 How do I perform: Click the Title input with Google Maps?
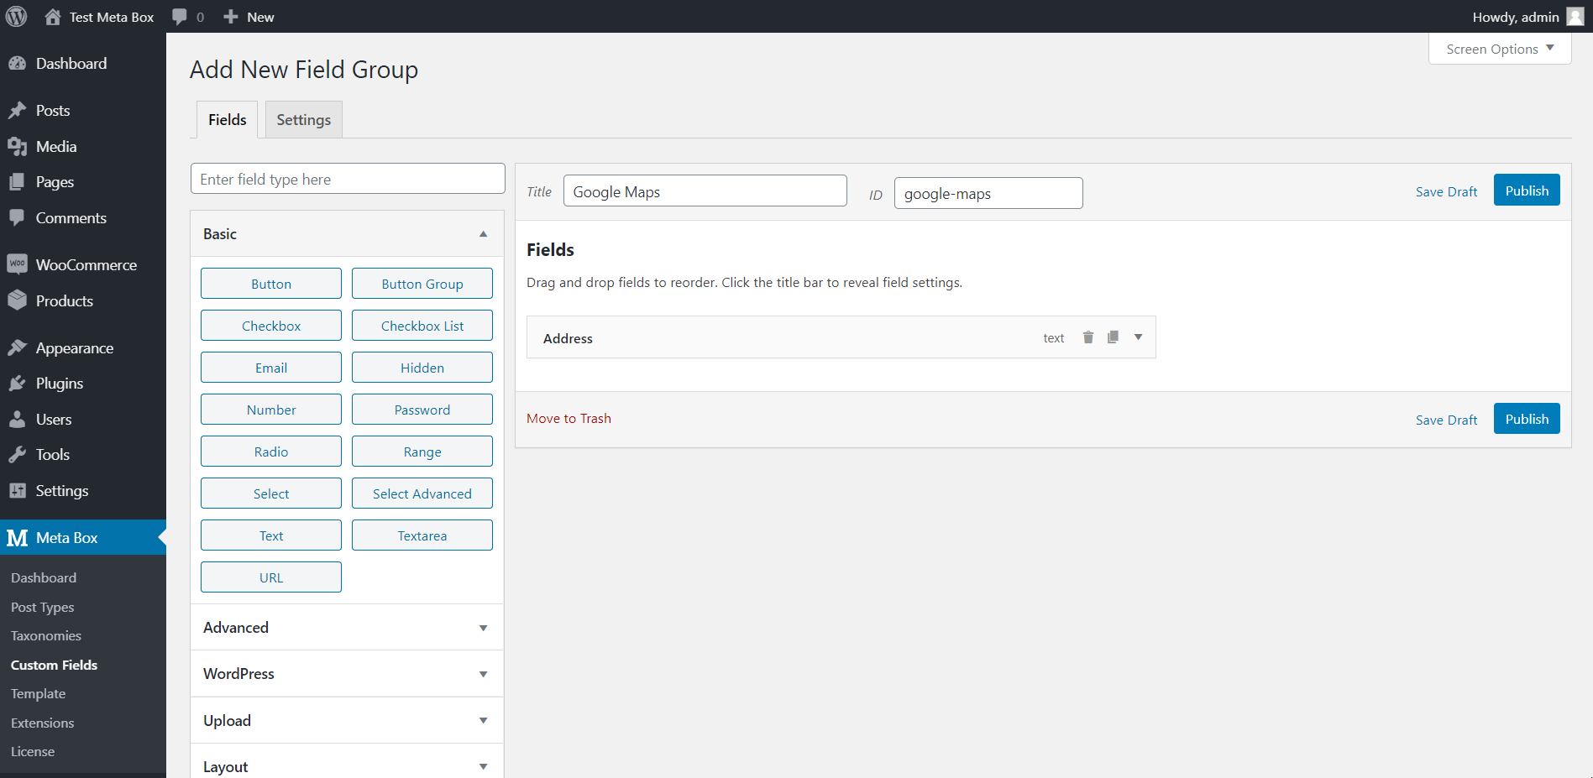tap(705, 191)
